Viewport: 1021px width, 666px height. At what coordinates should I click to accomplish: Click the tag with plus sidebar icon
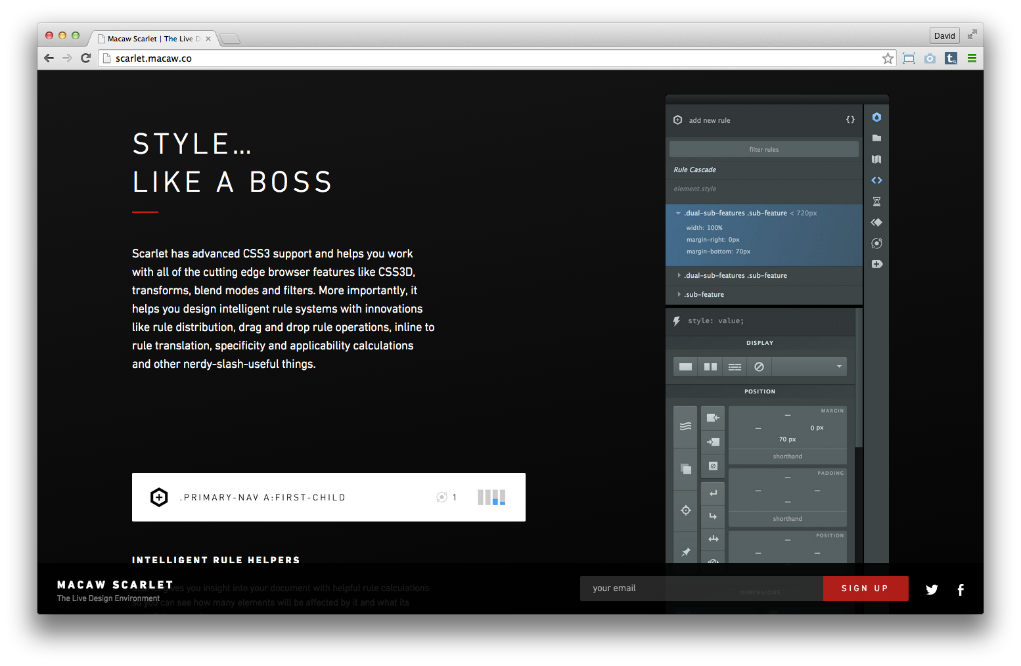pyautogui.click(x=876, y=264)
